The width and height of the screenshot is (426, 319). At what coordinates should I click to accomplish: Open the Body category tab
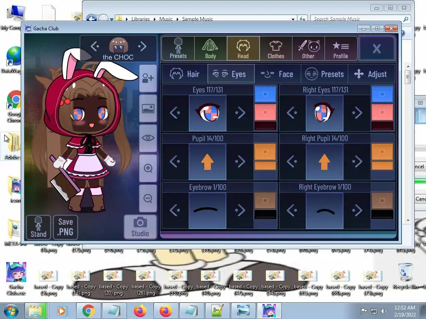[x=210, y=49]
